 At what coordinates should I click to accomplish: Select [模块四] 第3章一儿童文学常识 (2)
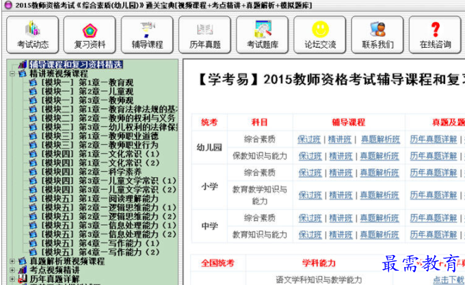pyautogui.click(x=109, y=189)
